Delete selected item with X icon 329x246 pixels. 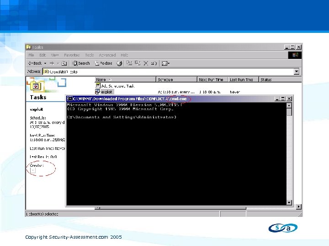146,63
